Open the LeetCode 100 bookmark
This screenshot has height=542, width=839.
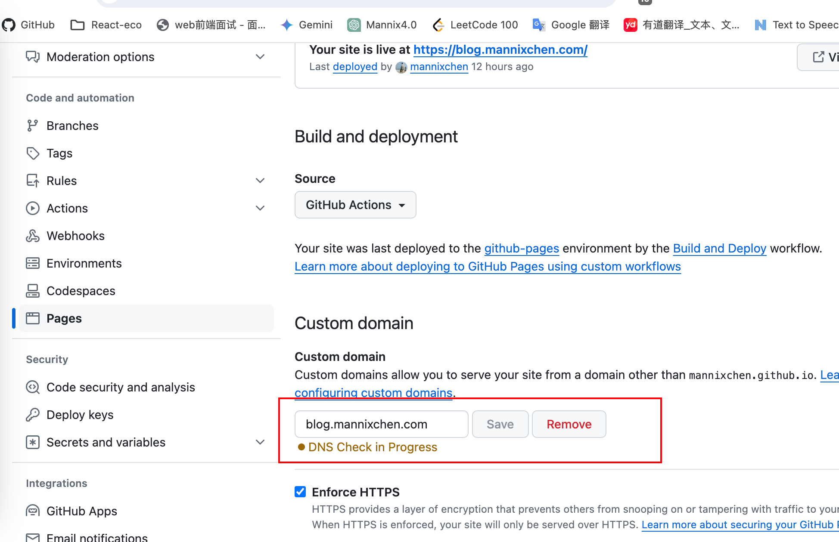pos(475,25)
